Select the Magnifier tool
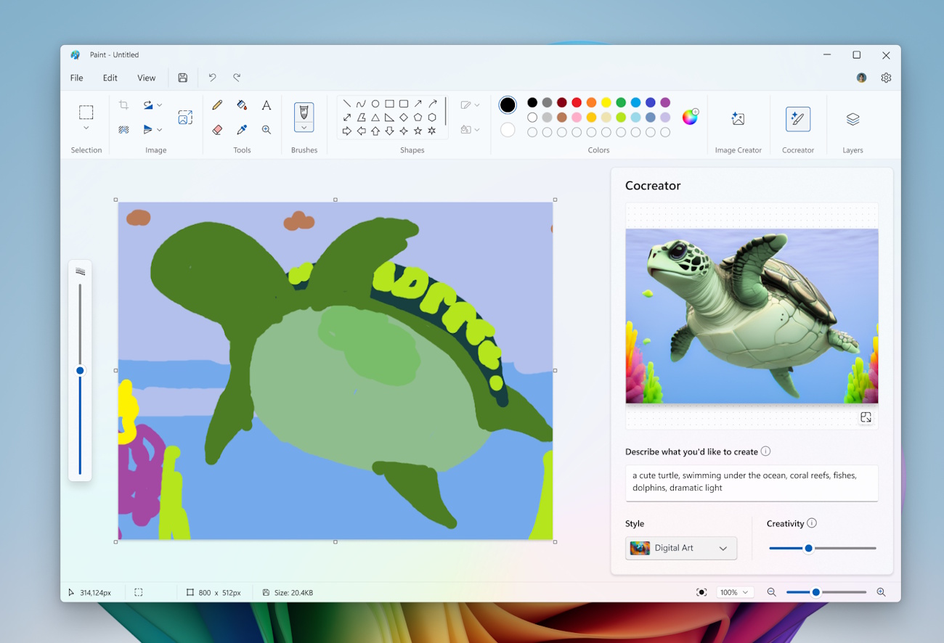Screen dimensions: 944x643 click(266, 129)
